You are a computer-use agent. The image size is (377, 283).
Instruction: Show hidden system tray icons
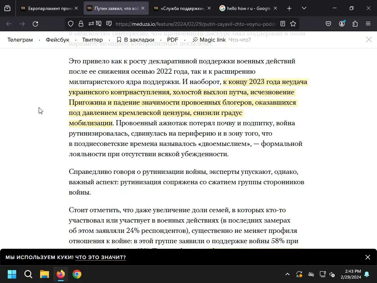[x=287, y=274]
